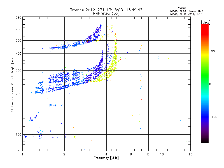Click the y-axis tick label '400'
The height and width of the screenshot is (168, 224).
pos(18,54)
